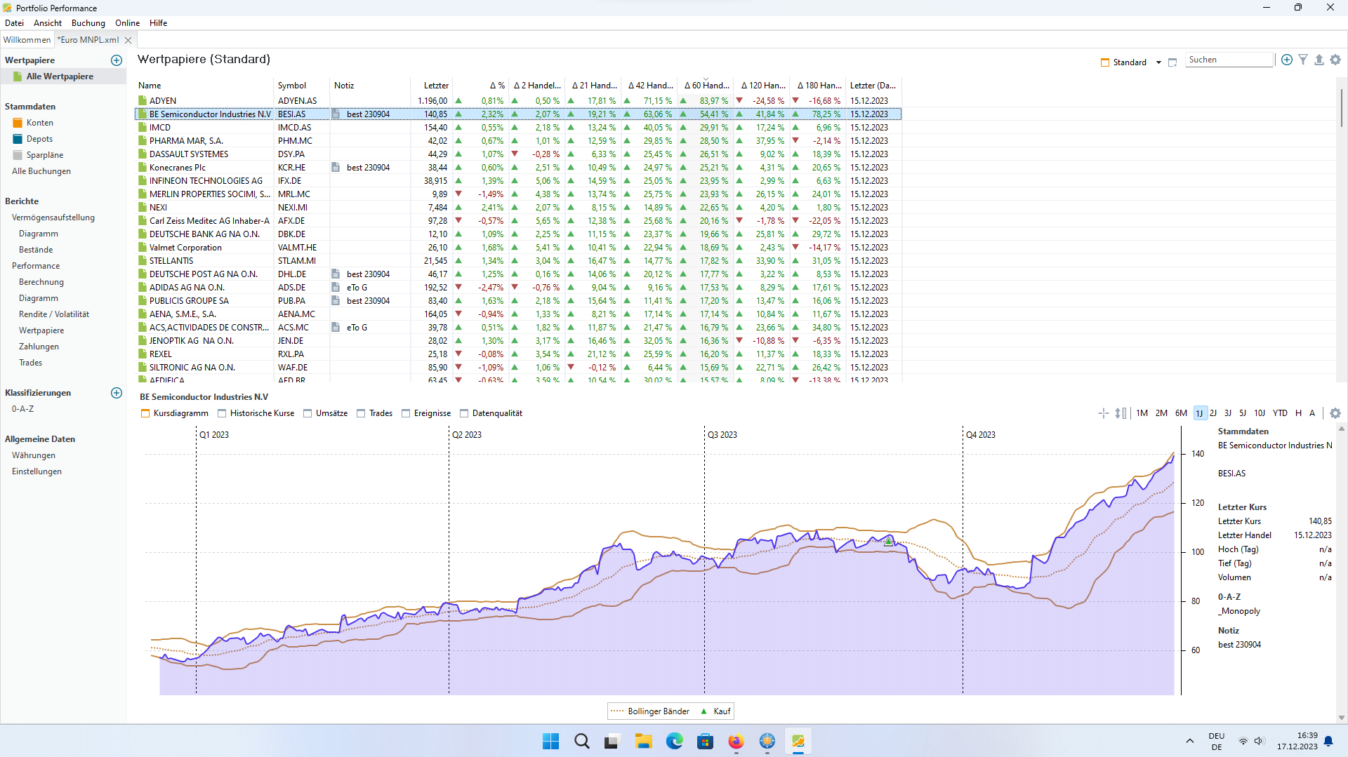Click the add-security plus icon beside the search box

point(1287,60)
